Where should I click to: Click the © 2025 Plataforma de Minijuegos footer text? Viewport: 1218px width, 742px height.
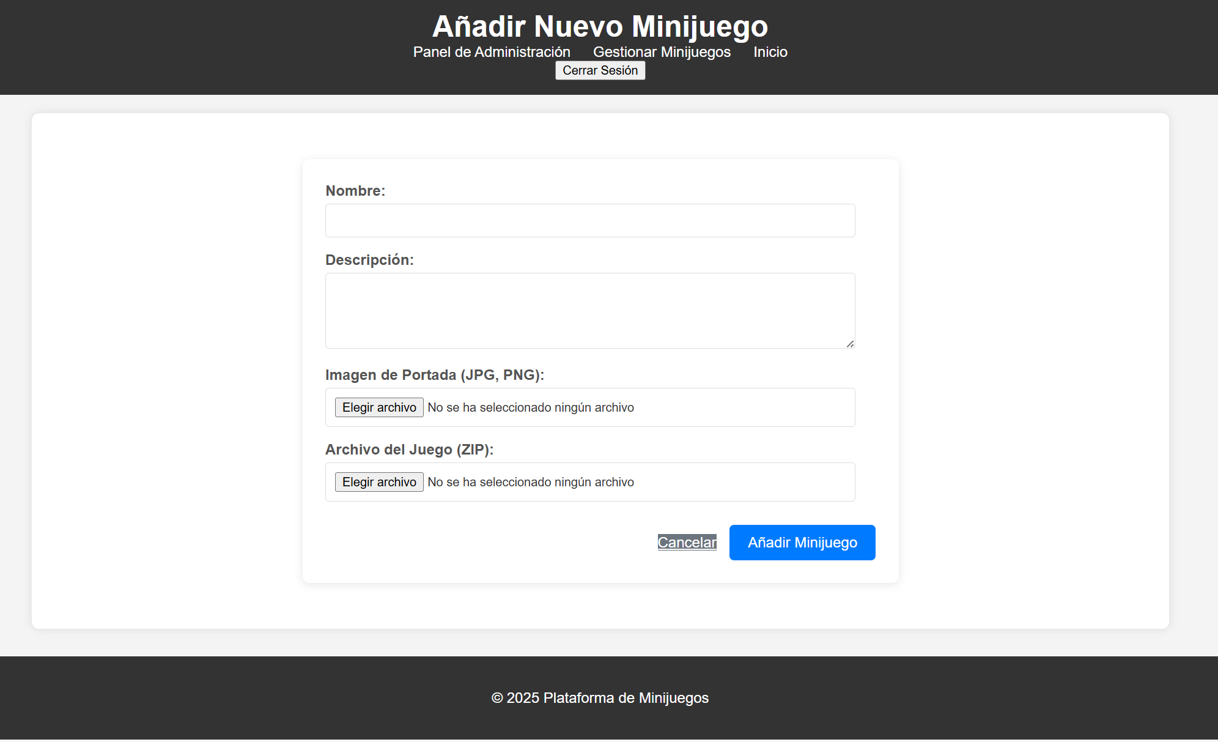(x=600, y=698)
